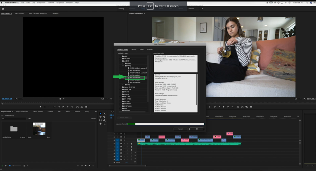This screenshot has width=316, height=171.
Task: Click the Sequence Name input field
Action: click(165, 124)
